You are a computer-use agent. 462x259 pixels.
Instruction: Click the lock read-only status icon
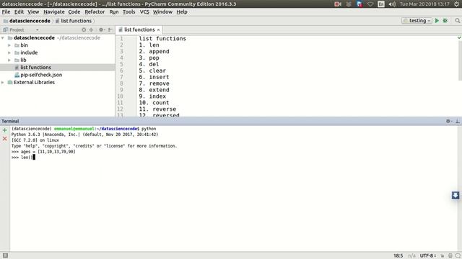pos(443,256)
